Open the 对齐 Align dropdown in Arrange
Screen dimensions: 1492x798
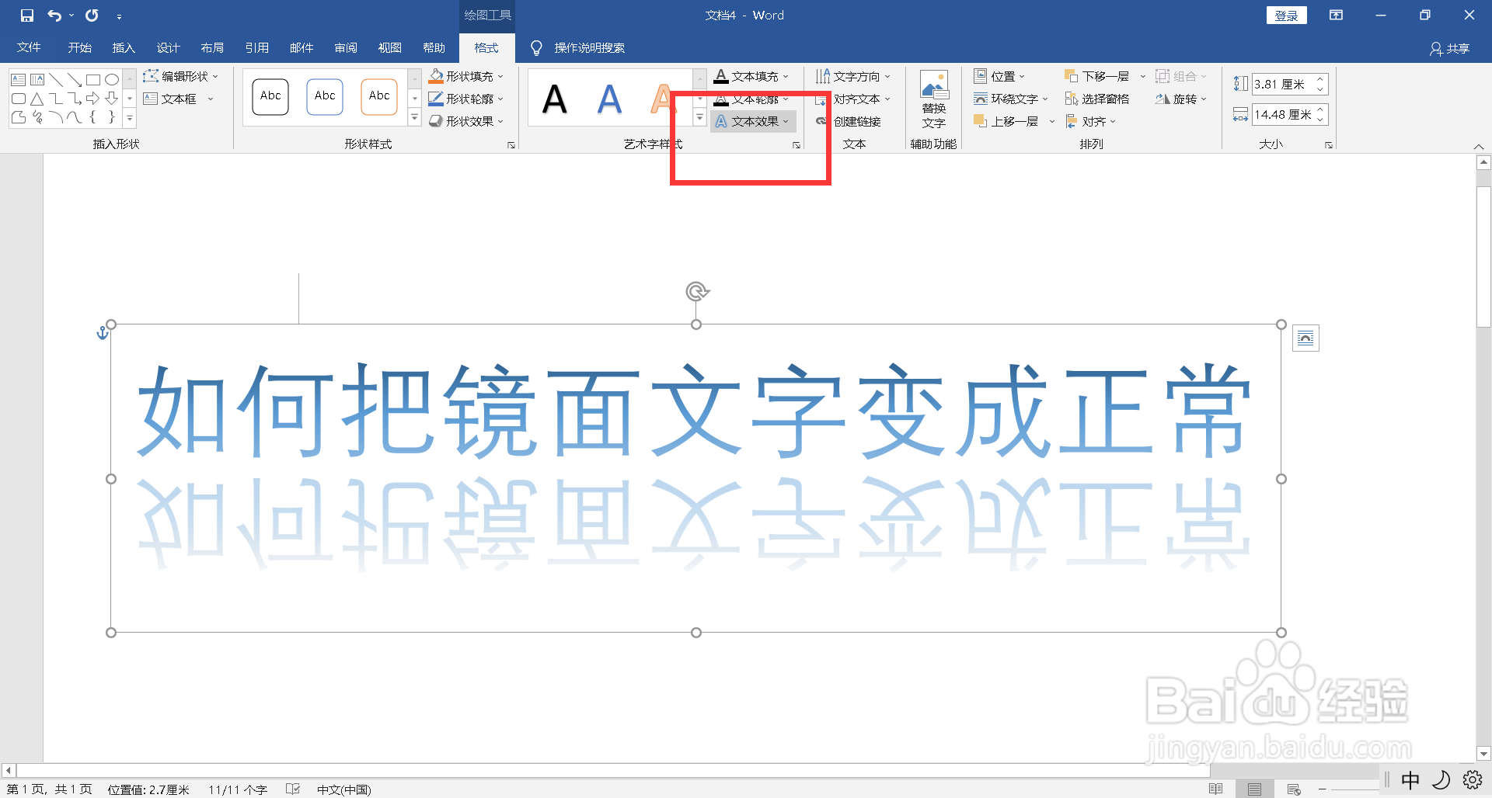click(x=1091, y=121)
